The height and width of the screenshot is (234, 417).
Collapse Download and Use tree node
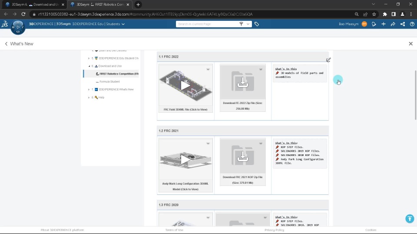89,66
